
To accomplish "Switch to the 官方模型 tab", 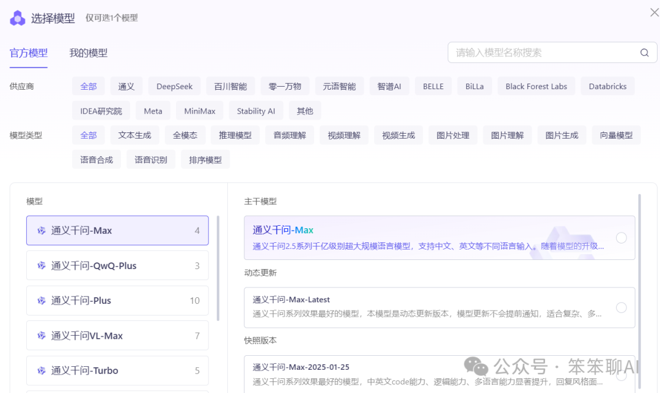I will 29,53.
